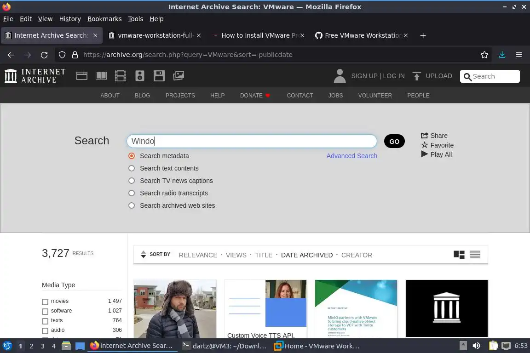The width and height of the screenshot is (530, 353).
Task: Open the taskbar start menu icon
Action: [x=7, y=346]
